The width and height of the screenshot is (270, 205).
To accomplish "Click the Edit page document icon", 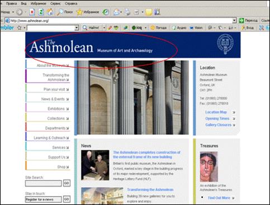I will [136, 12].
